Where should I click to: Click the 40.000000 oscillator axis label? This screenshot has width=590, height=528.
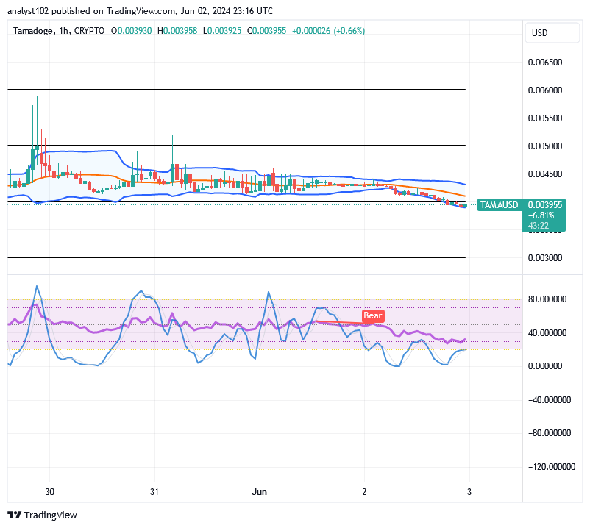point(547,333)
